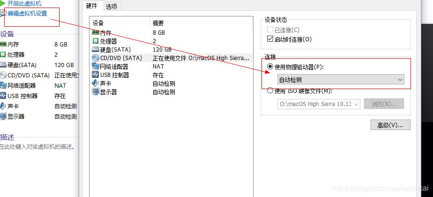Select 网络适配器 row text in hardware list
The height and width of the screenshot is (197, 433).
[114, 67]
